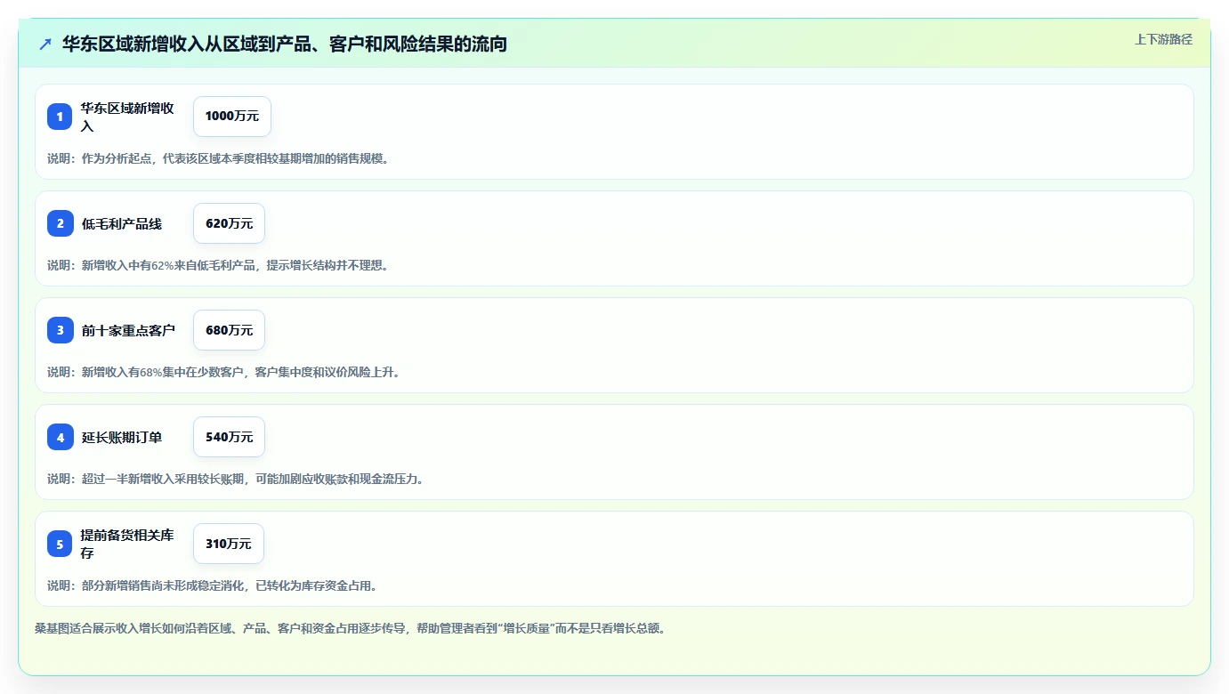
Task: Click the 华东区域新增收入 card title
Action: point(128,117)
